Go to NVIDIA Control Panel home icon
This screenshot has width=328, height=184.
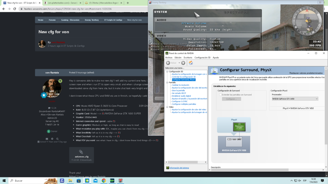[x=191, y=63]
